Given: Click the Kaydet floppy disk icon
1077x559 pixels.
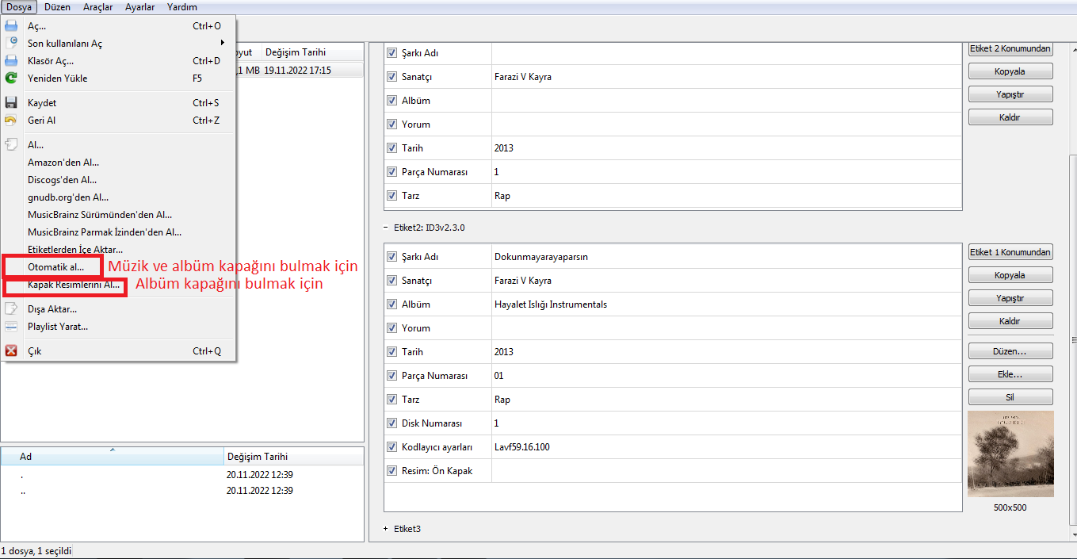Looking at the screenshot, I should click(x=11, y=103).
